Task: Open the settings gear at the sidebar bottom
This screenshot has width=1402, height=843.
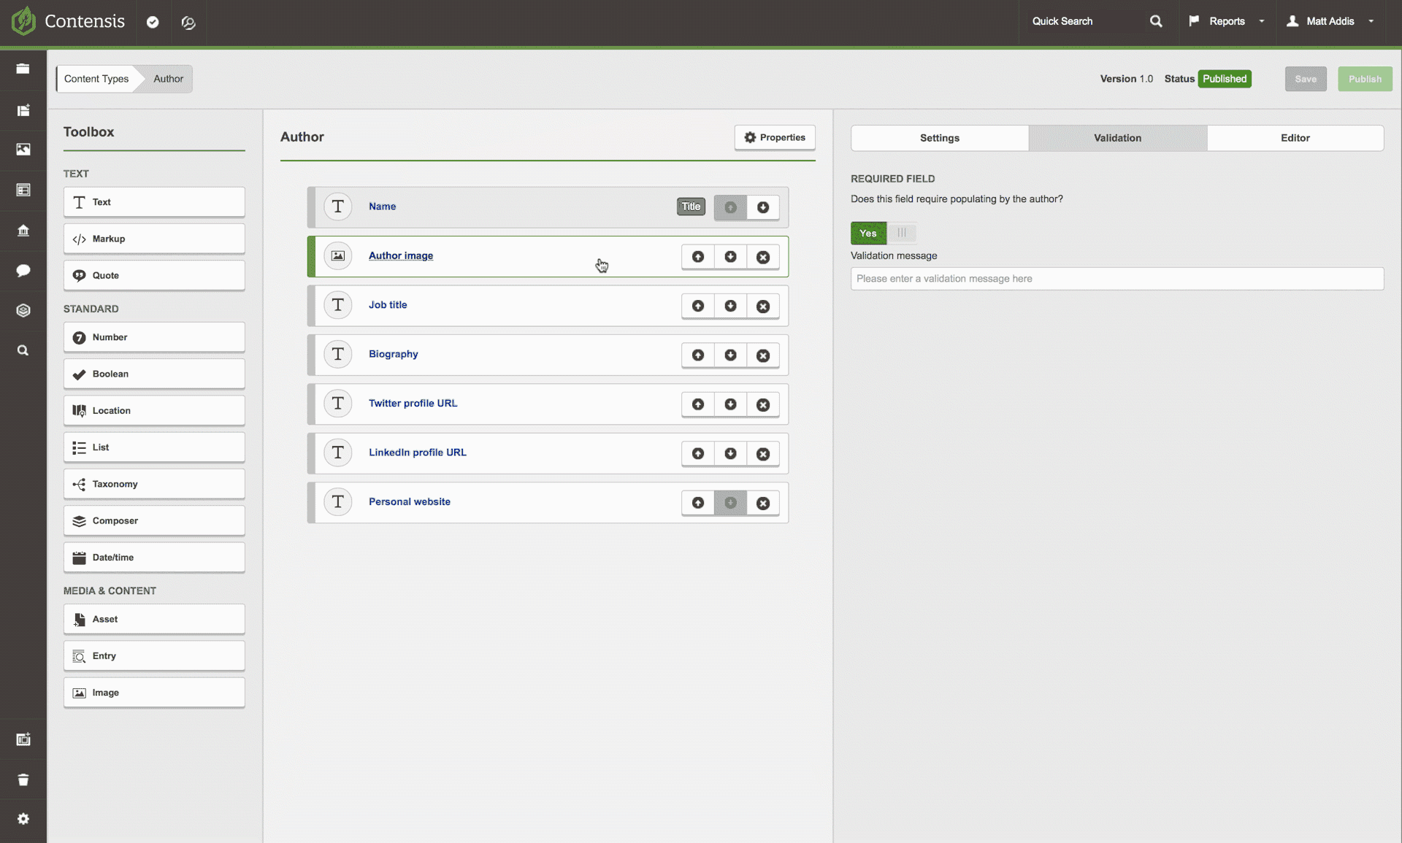Action: pos(23,819)
